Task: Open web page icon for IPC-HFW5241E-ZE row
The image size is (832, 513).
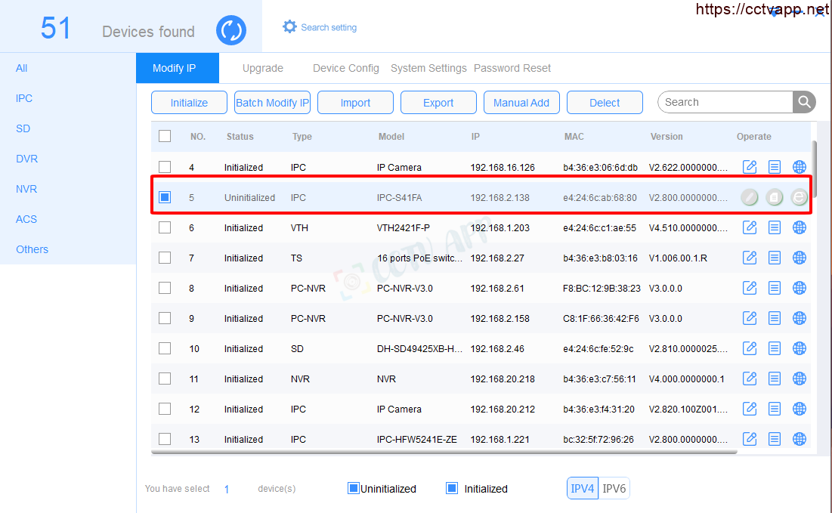Action: click(799, 439)
